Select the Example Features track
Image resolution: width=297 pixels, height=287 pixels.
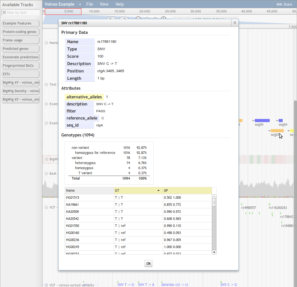pos(21,23)
